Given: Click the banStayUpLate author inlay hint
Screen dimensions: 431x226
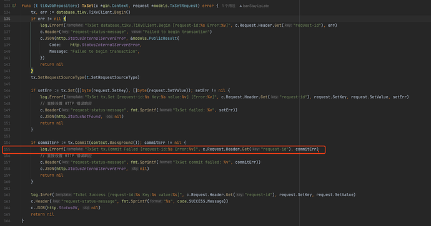Looking at the screenshot, I should [x=254, y=6].
